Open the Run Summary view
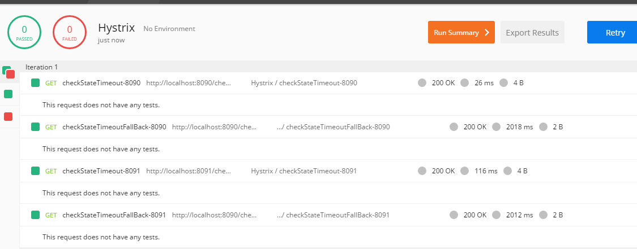Viewport: 637px width, 249px height. coord(461,32)
